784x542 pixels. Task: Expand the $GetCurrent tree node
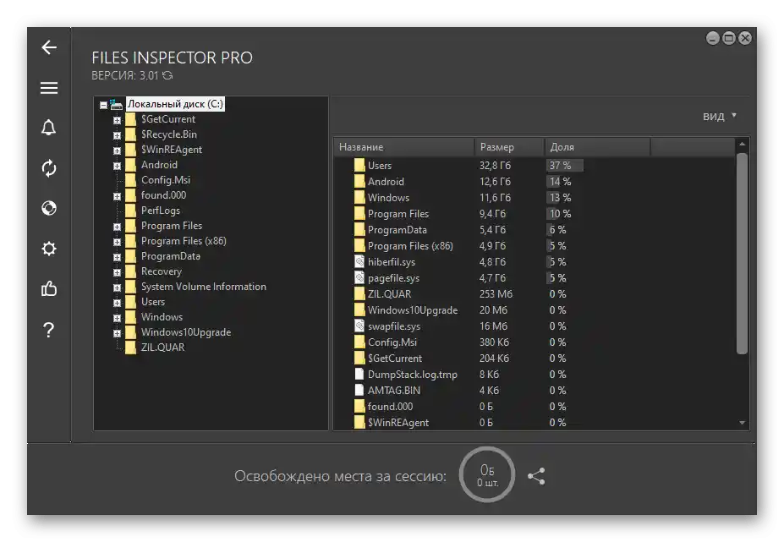coord(117,120)
